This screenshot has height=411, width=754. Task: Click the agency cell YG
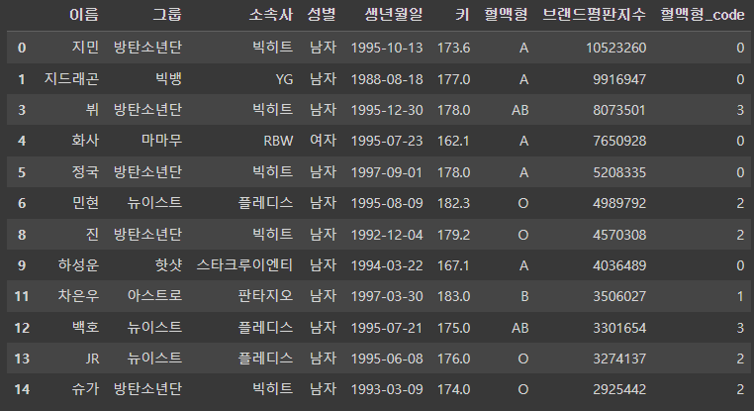(284, 79)
